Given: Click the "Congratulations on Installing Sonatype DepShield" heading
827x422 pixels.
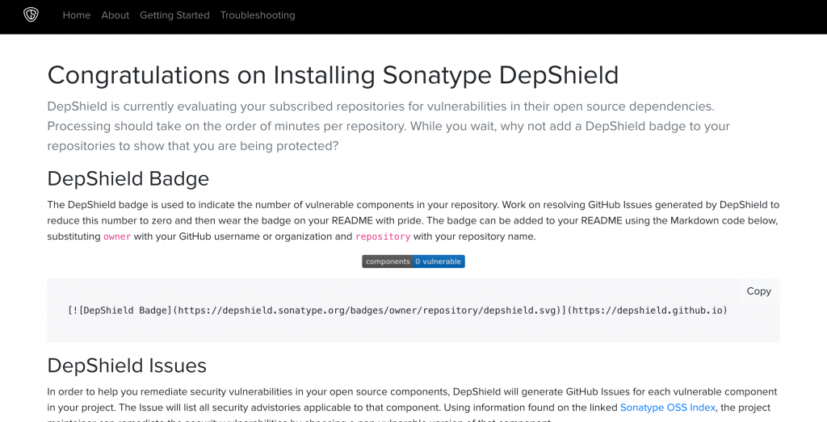Looking at the screenshot, I should click(x=333, y=75).
